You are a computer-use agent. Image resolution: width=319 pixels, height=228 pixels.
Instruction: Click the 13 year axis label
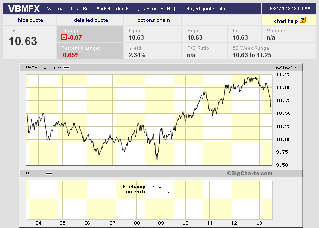[x=259, y=223]
